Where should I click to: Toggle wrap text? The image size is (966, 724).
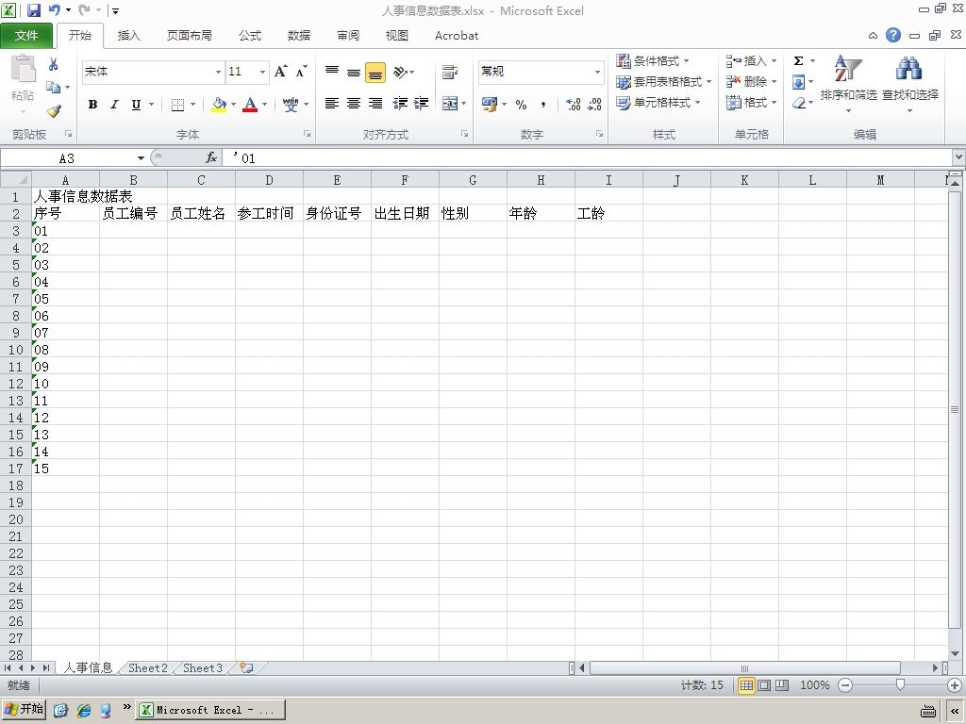coord(450,72)
